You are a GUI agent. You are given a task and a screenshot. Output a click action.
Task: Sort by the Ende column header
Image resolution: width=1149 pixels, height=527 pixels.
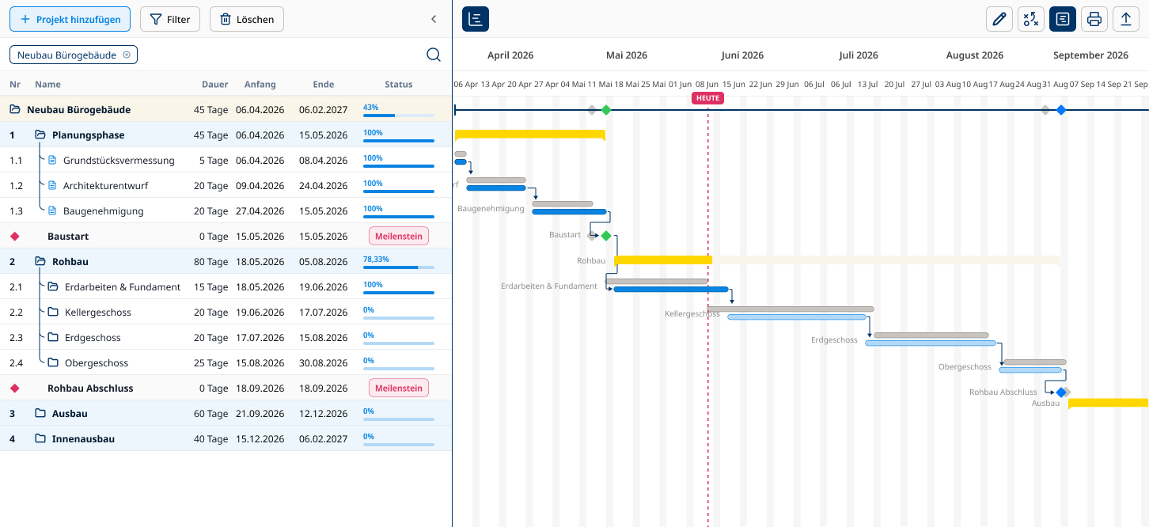[324, 84]
